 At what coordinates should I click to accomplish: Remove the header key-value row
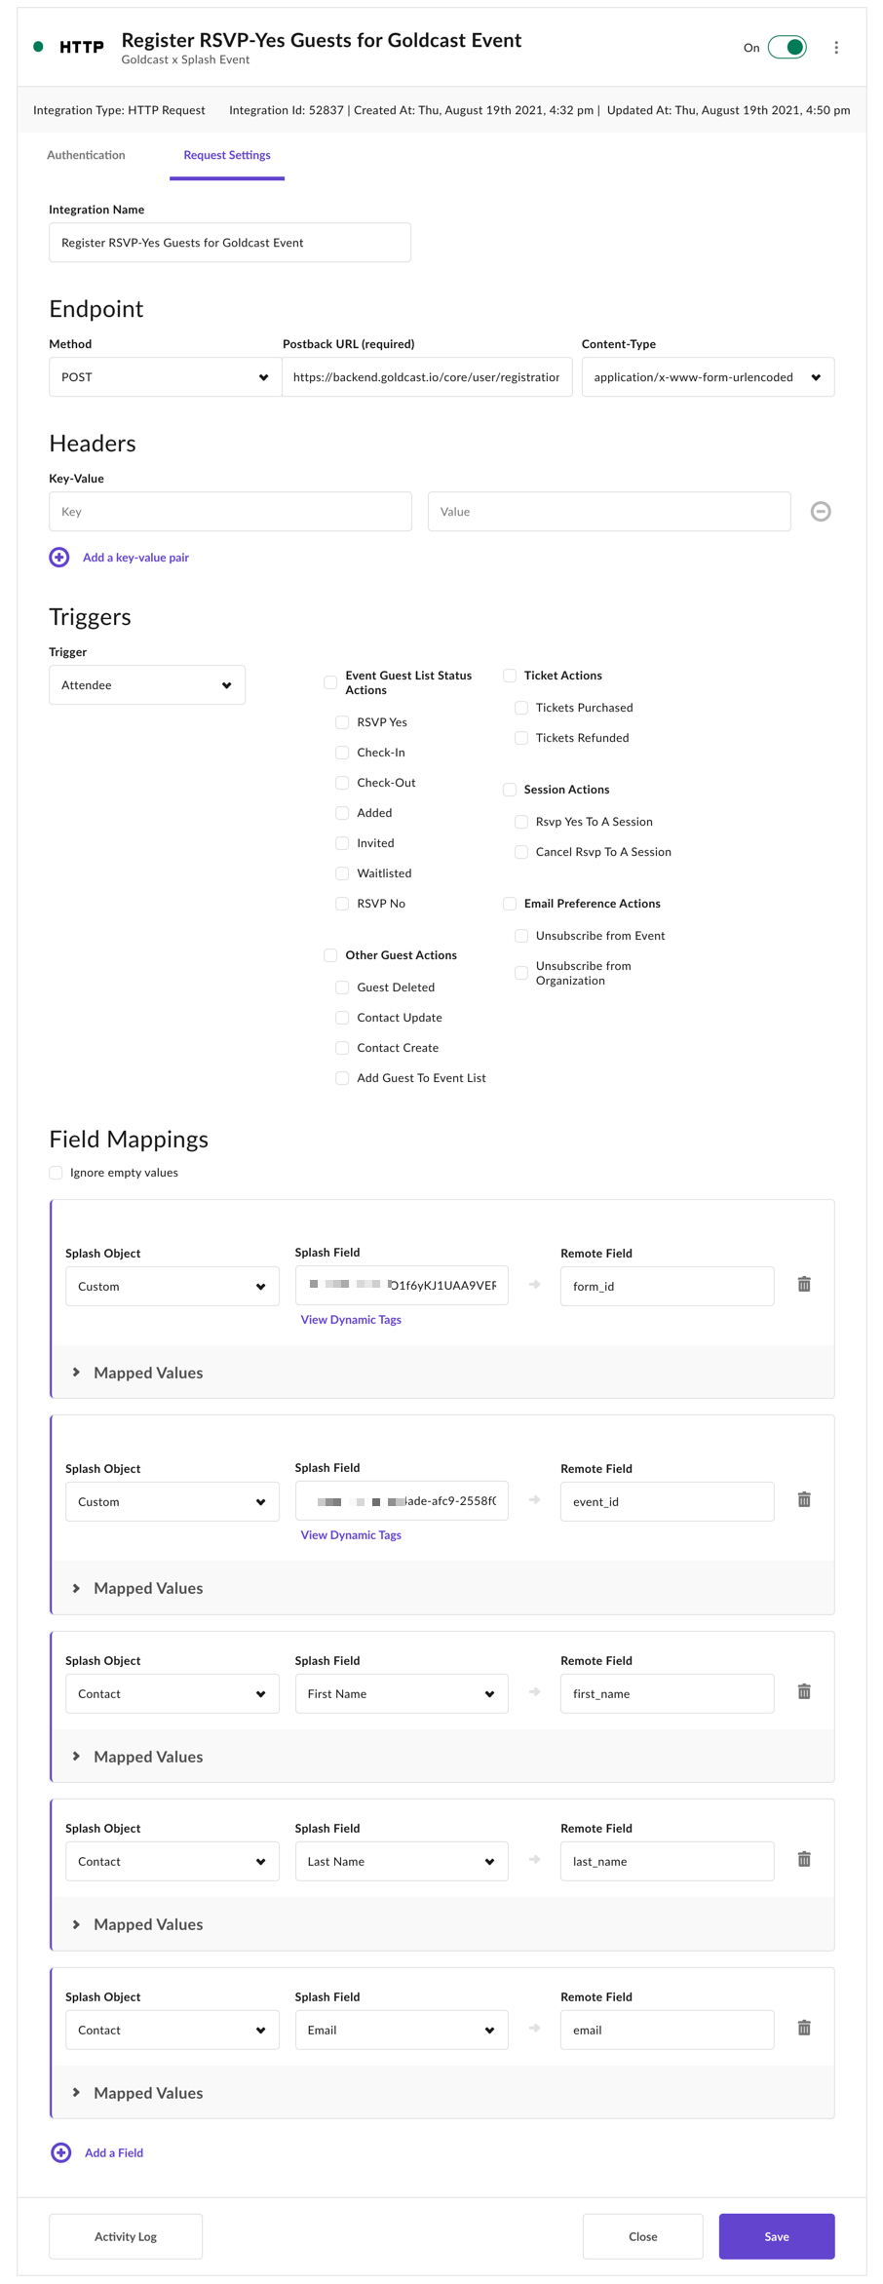pos(821,512)
